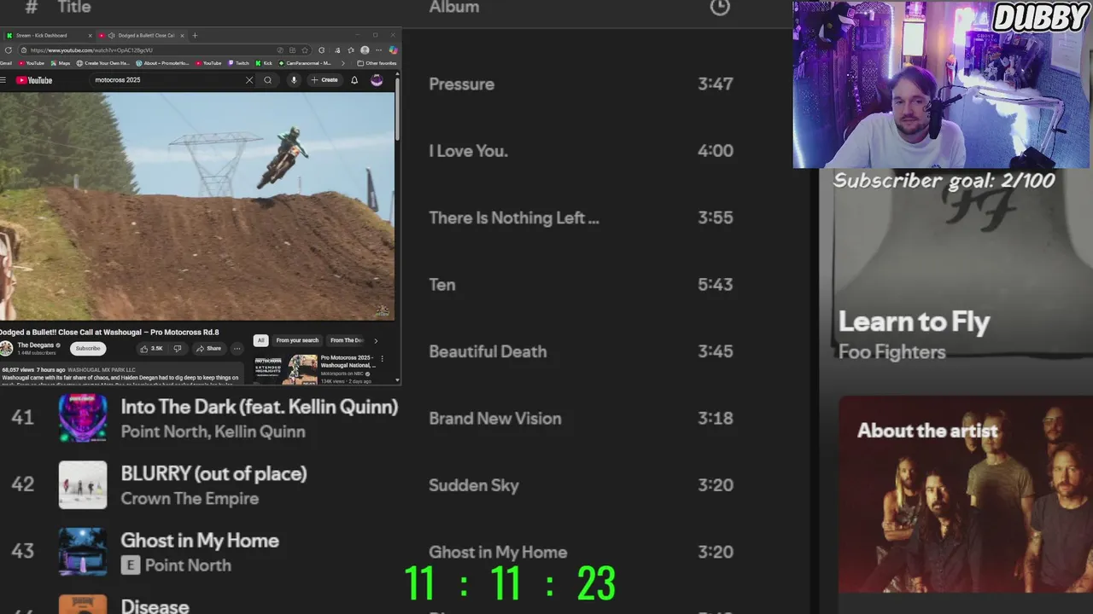Share the Washougal video
This screenshot has height=614, width=1093.
[x=208, y=348]
